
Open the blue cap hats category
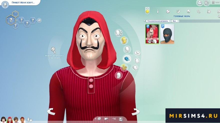click(x=127, y=59)
